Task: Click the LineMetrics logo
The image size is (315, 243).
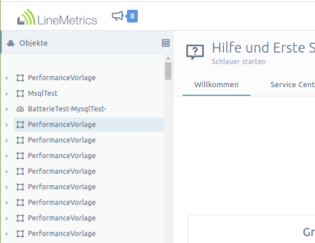Action: coord(57,17)
